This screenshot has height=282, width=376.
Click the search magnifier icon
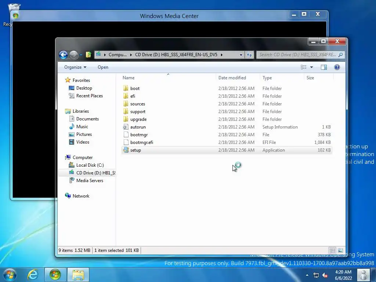[340, 55]
